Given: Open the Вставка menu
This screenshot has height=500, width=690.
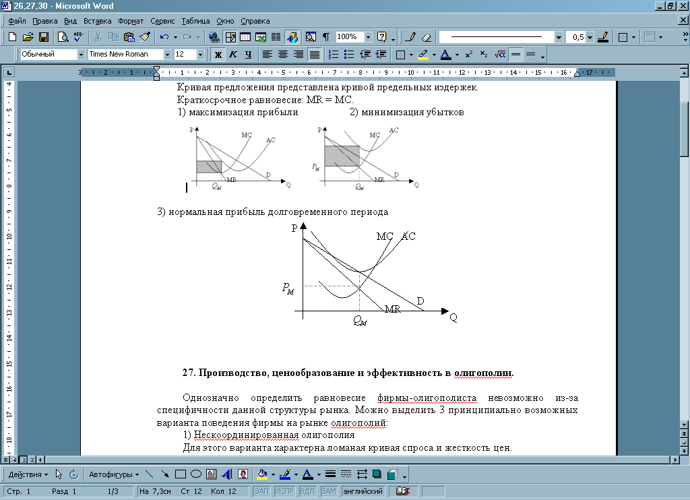Looking at the screenshot, I should (x=97, y=21).
